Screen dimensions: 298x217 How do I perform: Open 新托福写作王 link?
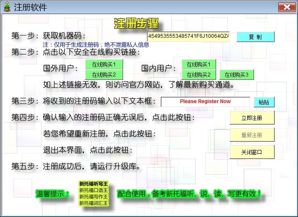[93, 196]
